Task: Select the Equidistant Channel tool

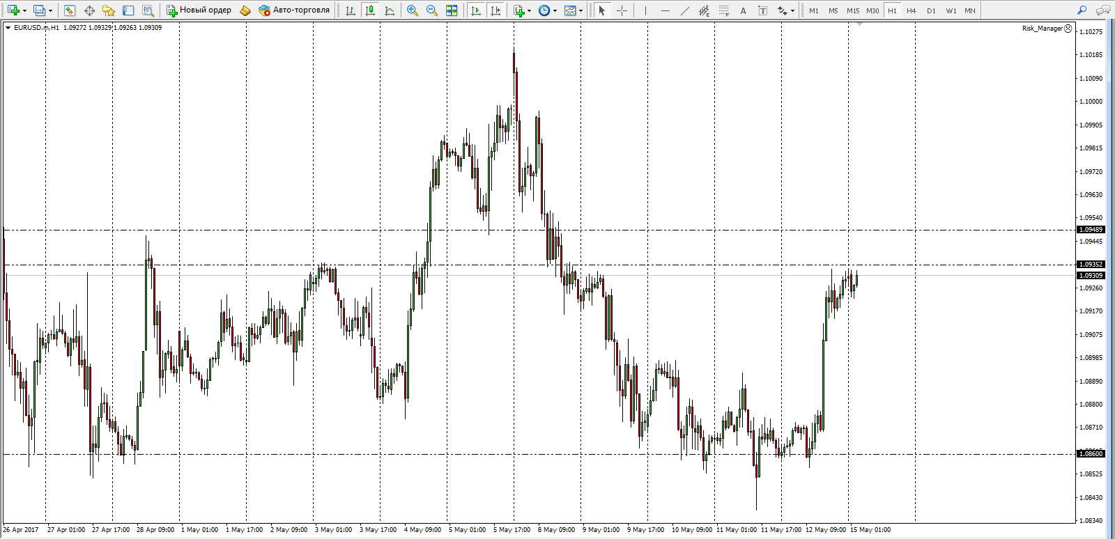Action: pos(704,10)
